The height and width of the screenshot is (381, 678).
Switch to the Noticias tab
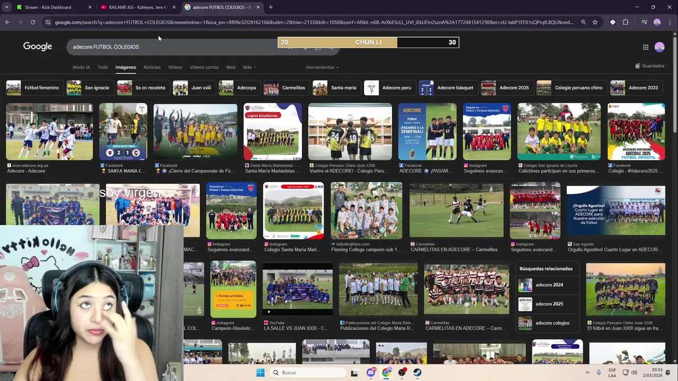pos(151,67)
